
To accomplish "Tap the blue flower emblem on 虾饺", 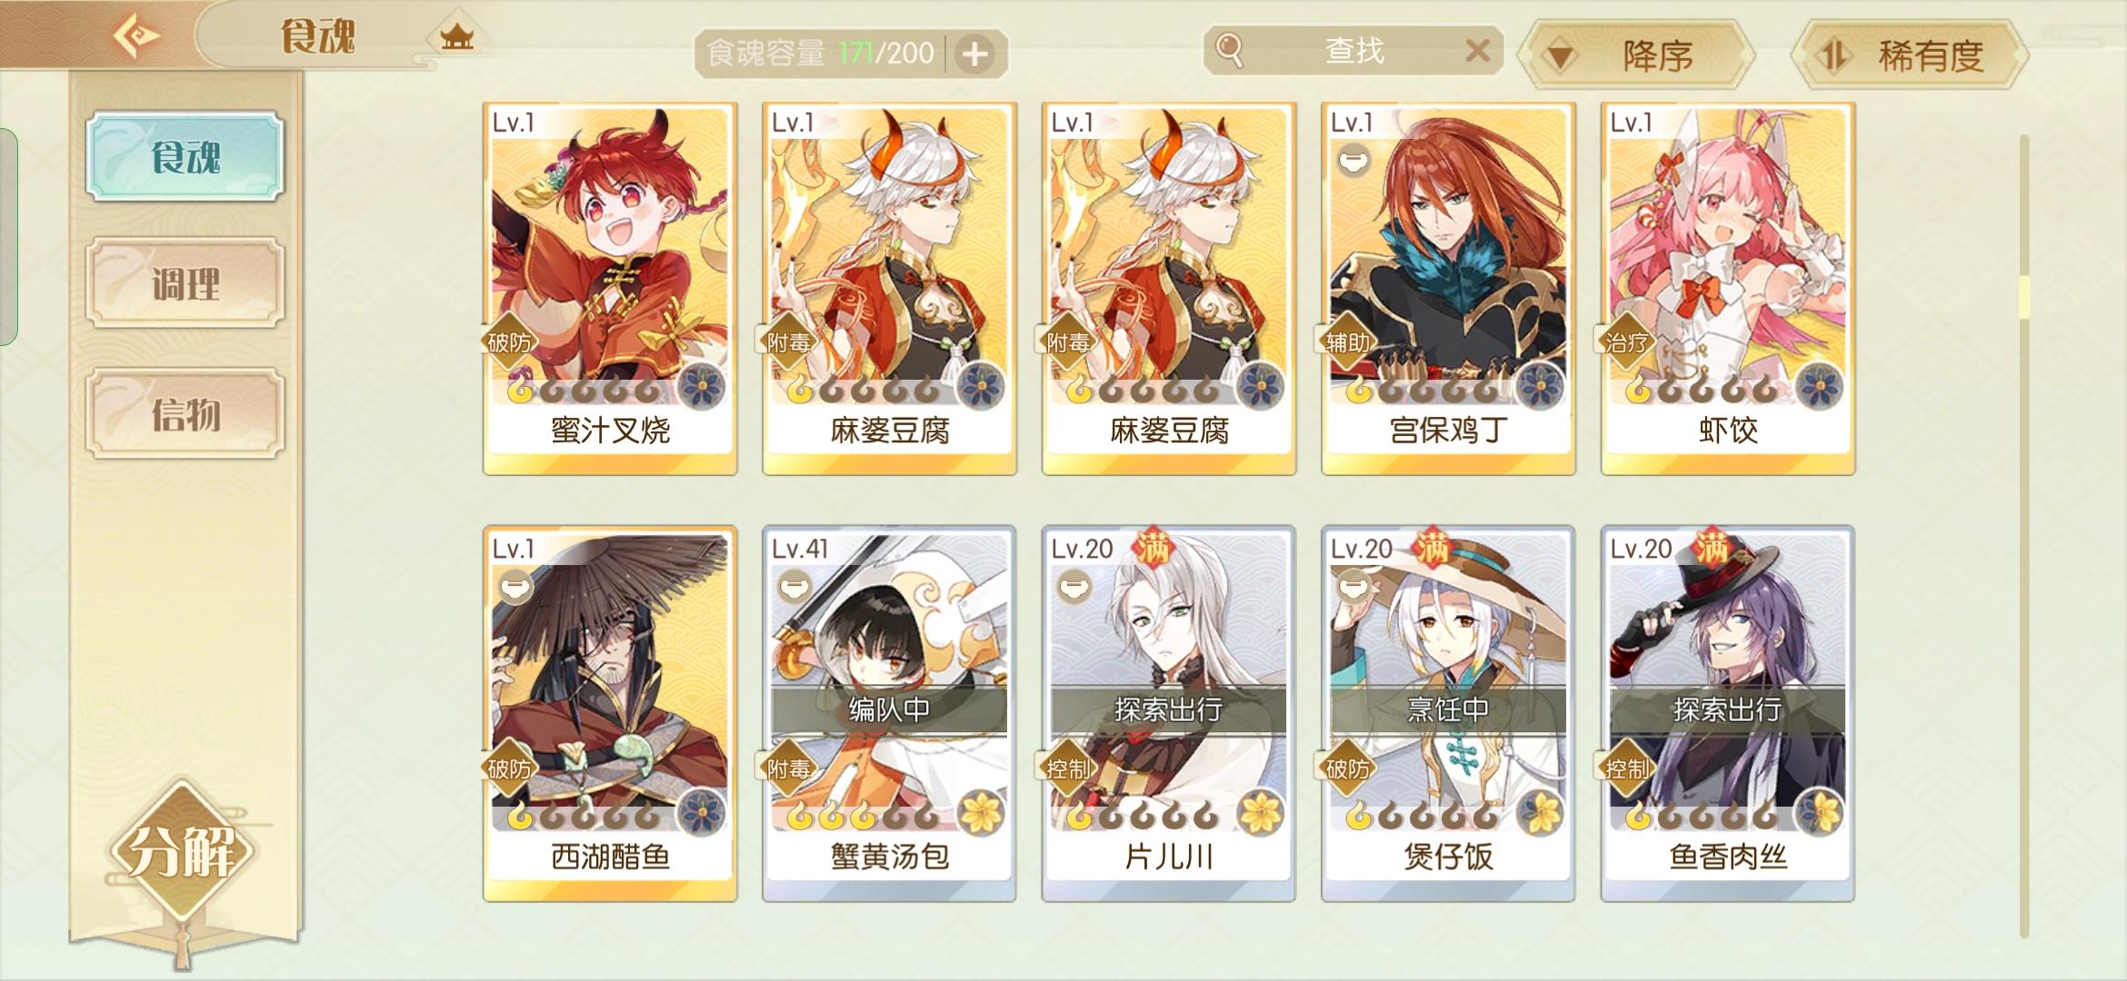I will pos(1820,385).
